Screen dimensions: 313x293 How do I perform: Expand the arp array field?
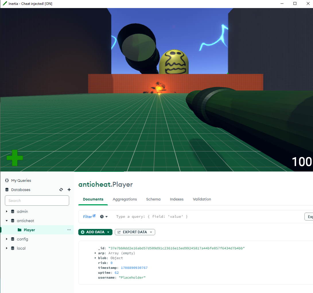95,253
